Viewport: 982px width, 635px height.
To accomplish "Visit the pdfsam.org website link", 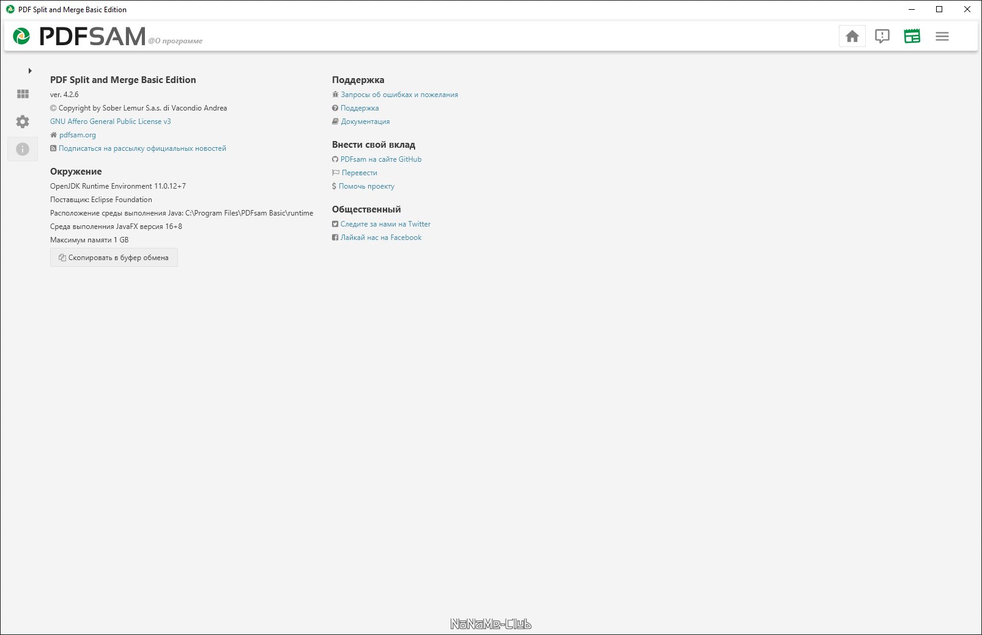I will pos(78,135).
